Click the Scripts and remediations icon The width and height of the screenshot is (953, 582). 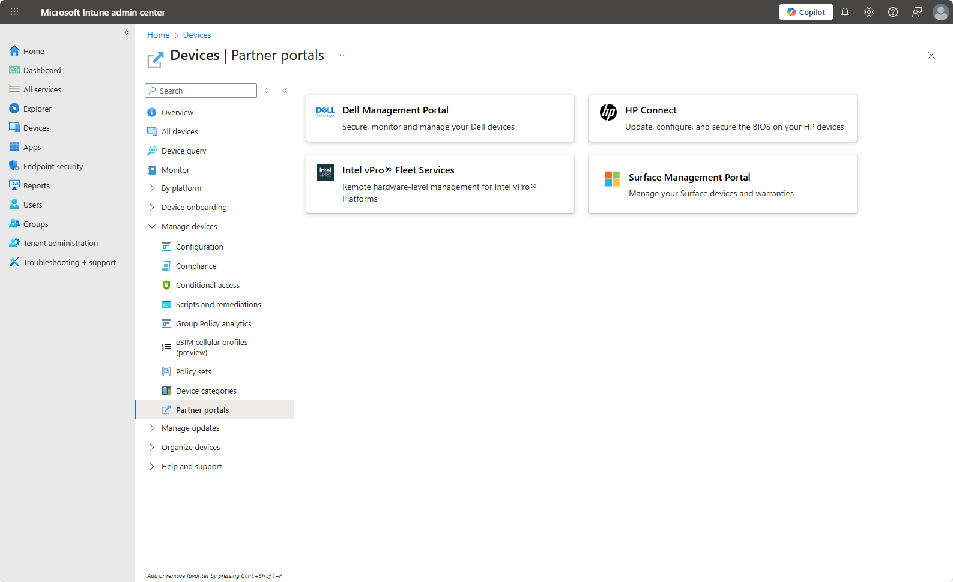[166, 304]
